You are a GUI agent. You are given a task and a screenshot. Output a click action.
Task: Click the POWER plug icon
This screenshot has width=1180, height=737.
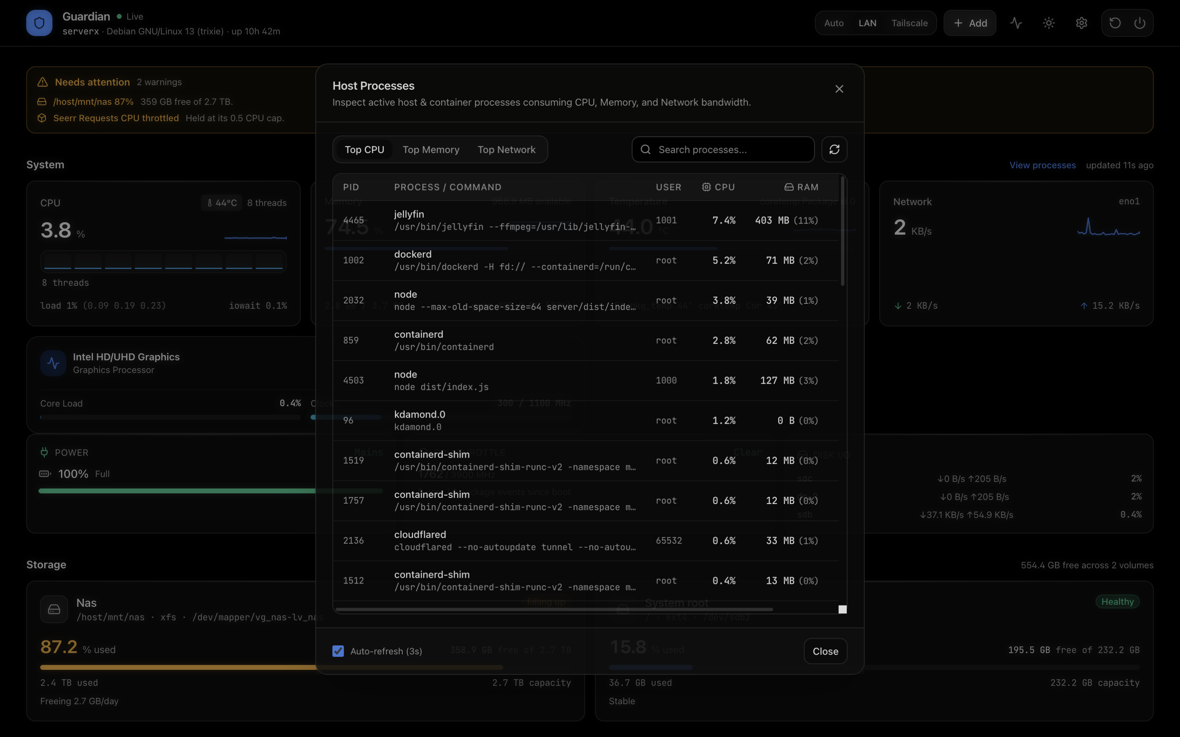point(44,452)
